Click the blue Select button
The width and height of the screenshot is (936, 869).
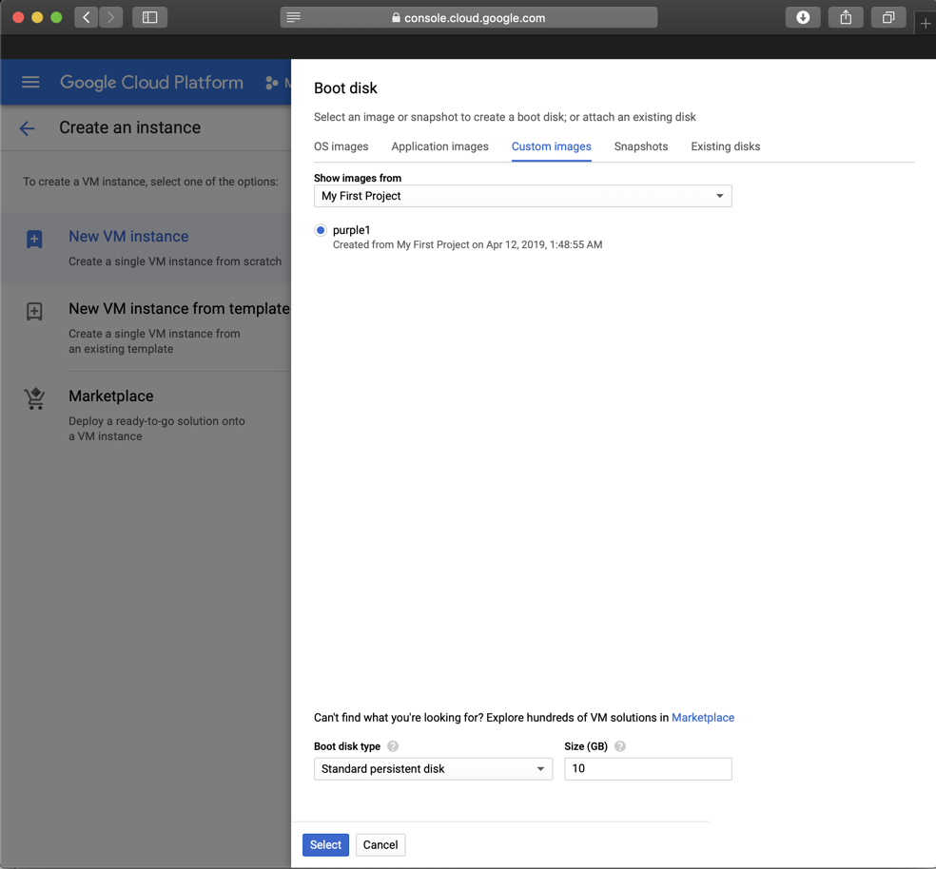click(325, 844)
